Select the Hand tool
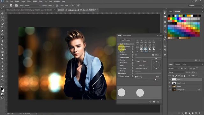The width and height of the screenshot is (204, 115). point(2,76)
